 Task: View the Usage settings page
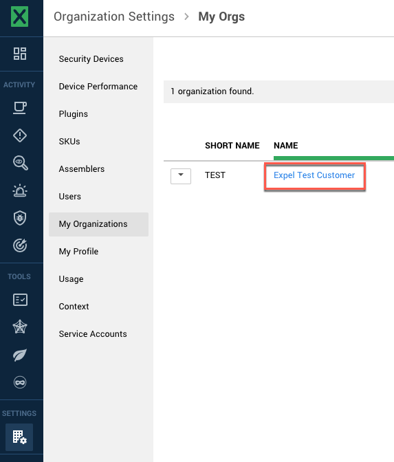(x=71, y=279)
